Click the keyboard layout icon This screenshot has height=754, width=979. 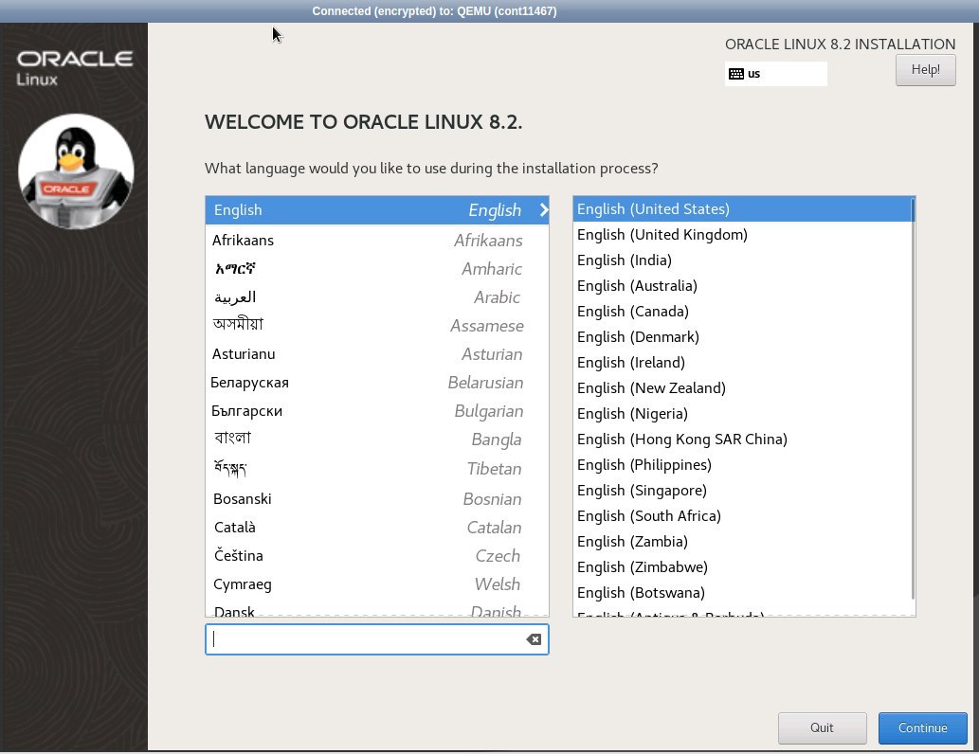(736, 74)
